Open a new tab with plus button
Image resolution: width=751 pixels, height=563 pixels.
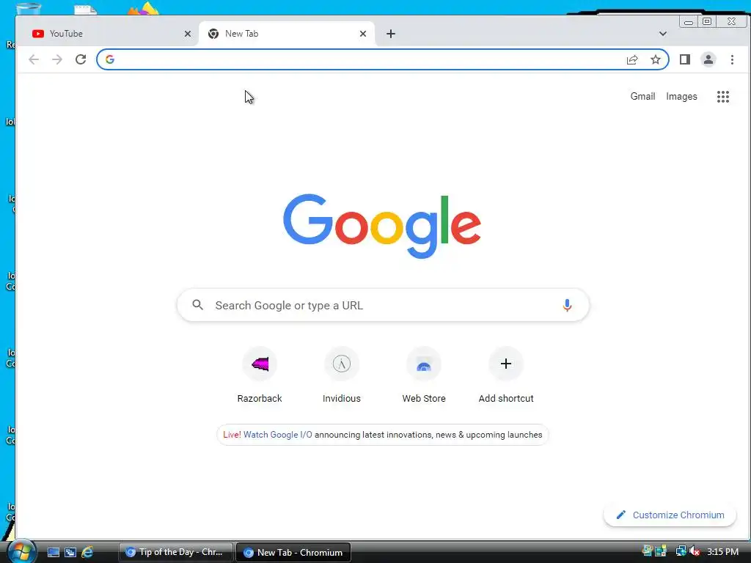click(391, 34)
